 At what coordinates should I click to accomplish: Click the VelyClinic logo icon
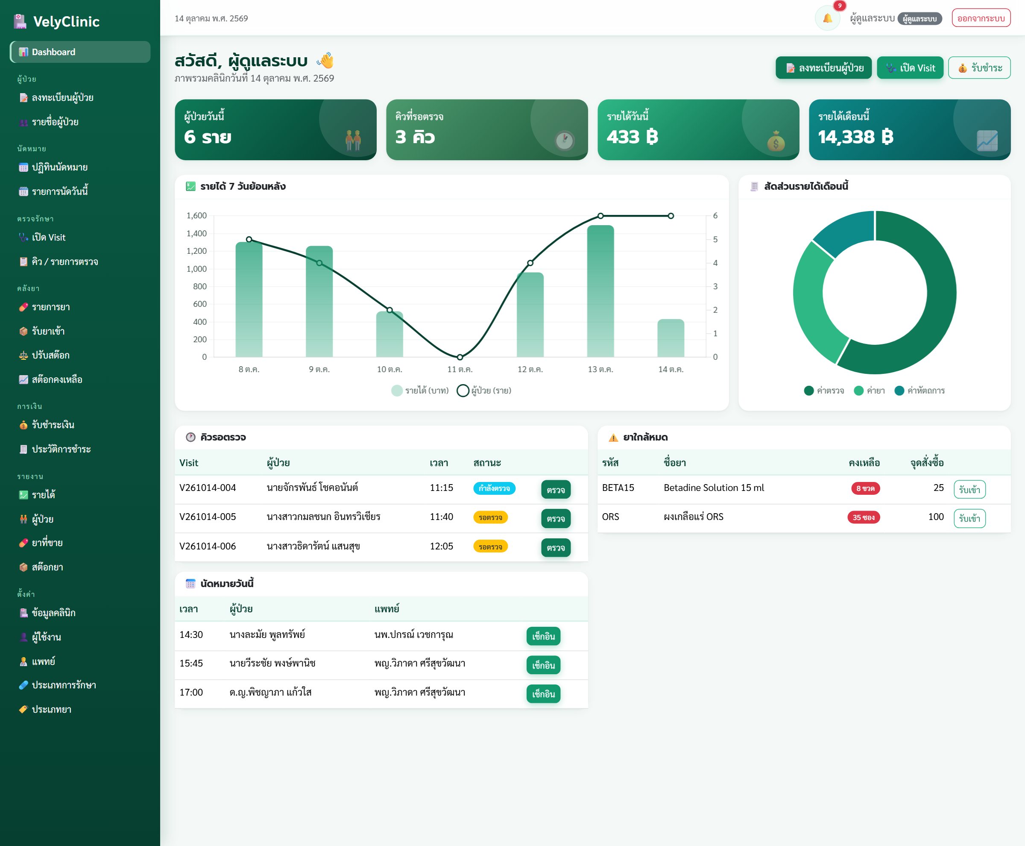(20, 21)
